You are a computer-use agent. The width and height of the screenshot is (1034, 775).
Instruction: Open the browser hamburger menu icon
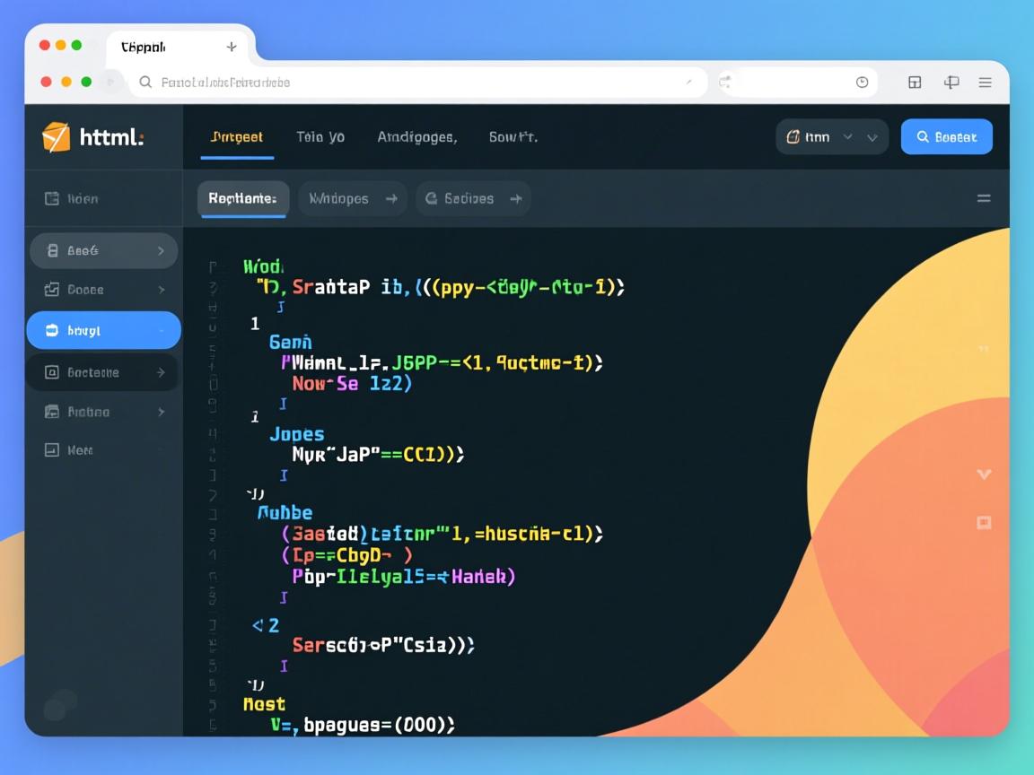985,83
